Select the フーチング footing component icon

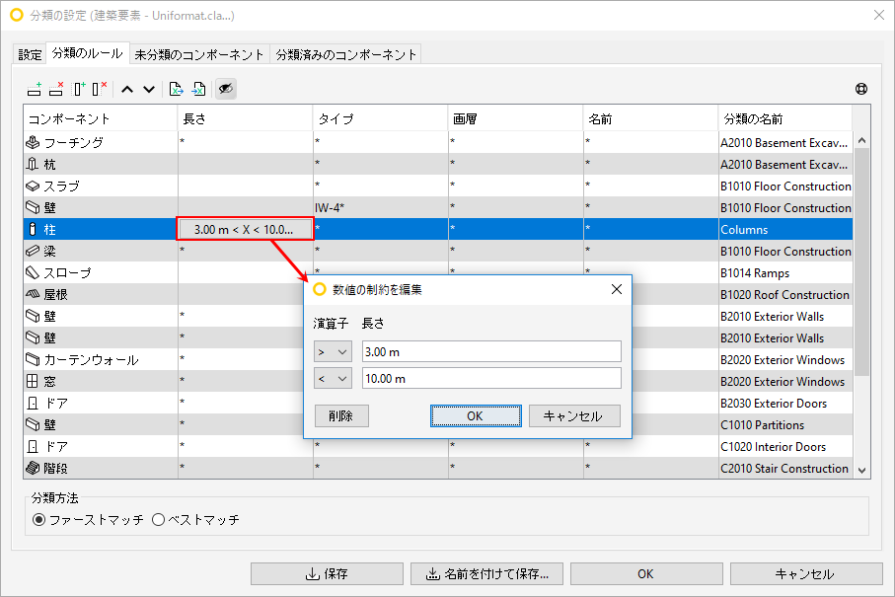(x=33, y=142)
